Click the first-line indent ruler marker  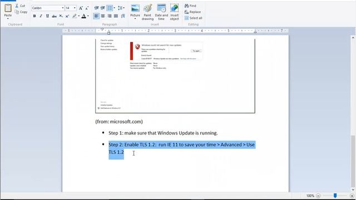tap(102, 29)
